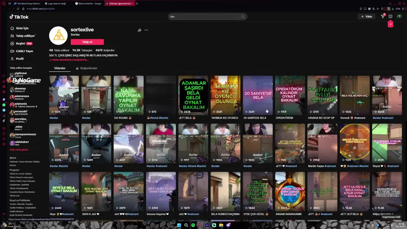
Task: Open After Effects from the taskbar
Action: tap(207, 225)
